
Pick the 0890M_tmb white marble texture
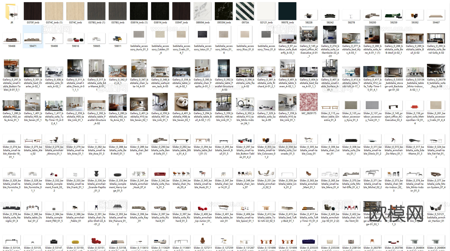pos(203,11)
